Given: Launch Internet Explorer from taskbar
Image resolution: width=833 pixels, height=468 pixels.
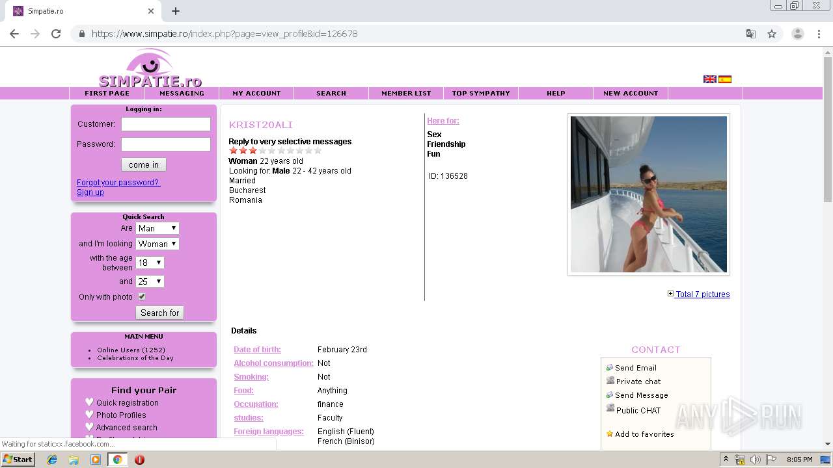Looking at the screenshot, I should [52, 460].
